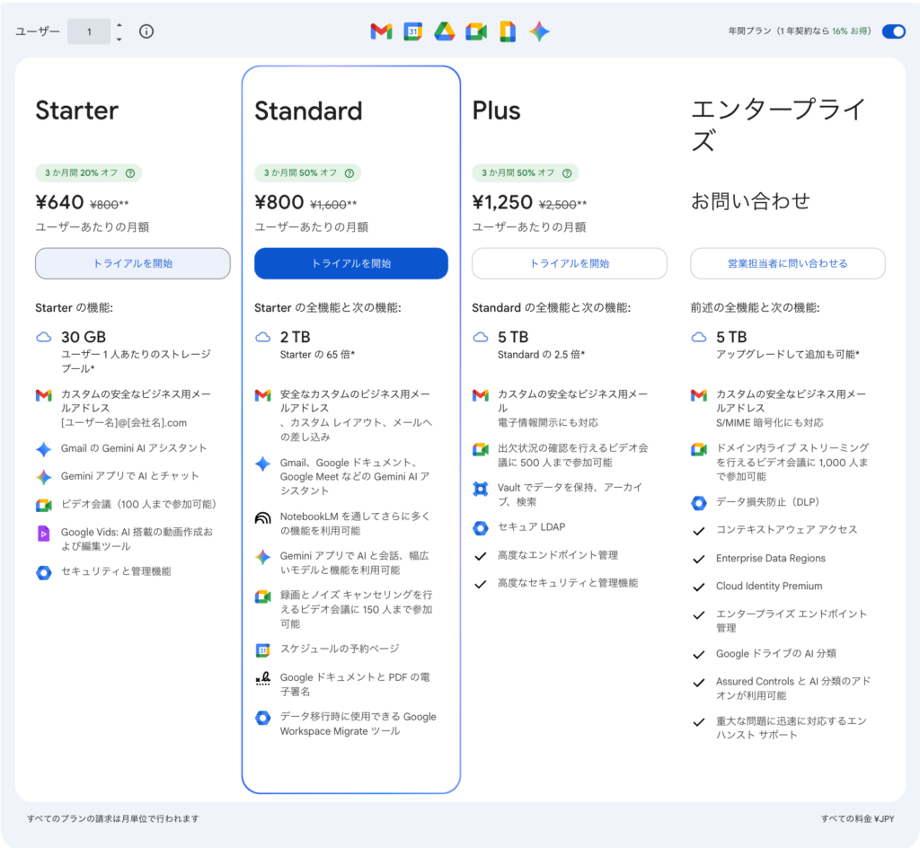Toggle the annual plan switch

pos(893,31)
